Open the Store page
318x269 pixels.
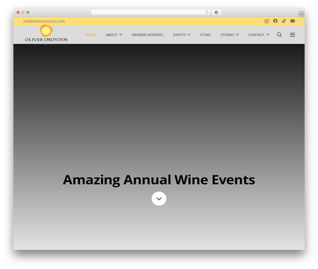205,35
